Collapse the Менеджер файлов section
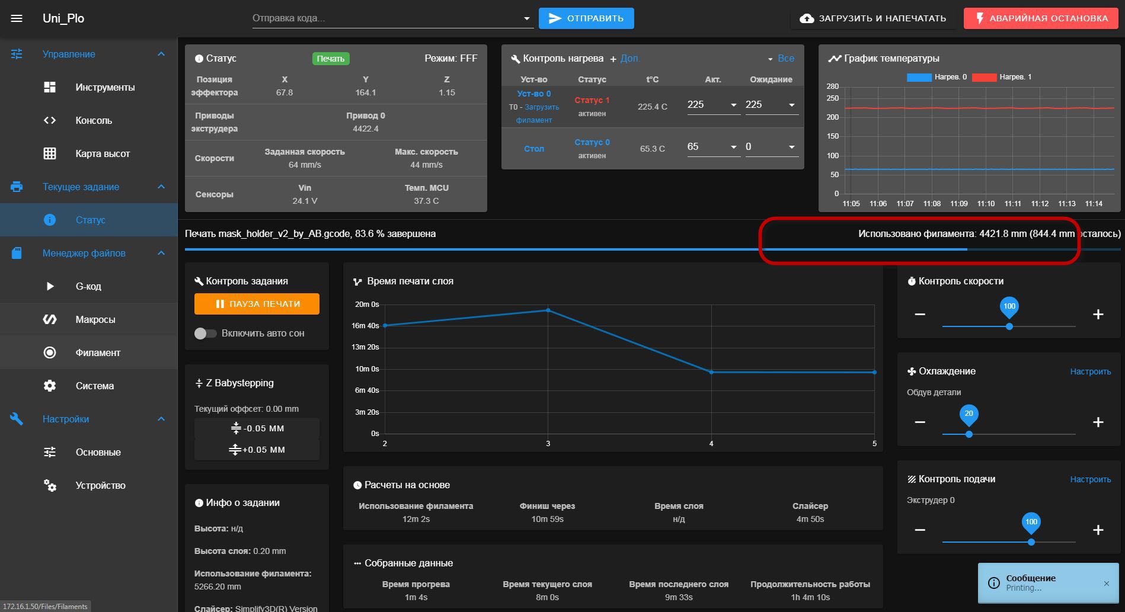 [x=161, y=253]
